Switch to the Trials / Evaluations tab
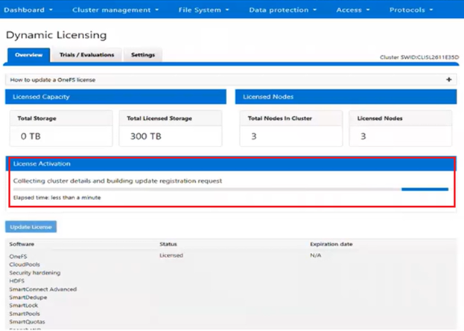Viewport: 464px width, 331px height. 86,55
